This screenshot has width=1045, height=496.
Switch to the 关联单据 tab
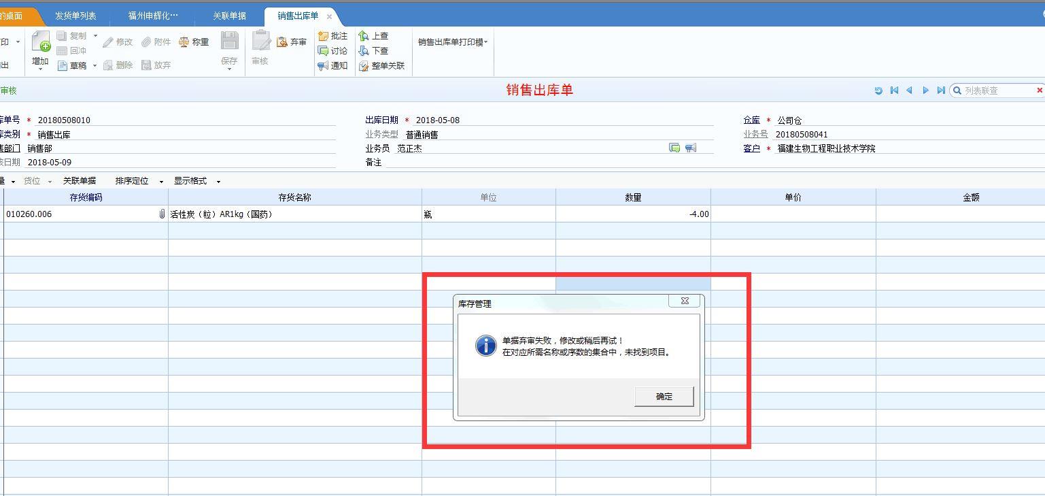tap(229, 16)
